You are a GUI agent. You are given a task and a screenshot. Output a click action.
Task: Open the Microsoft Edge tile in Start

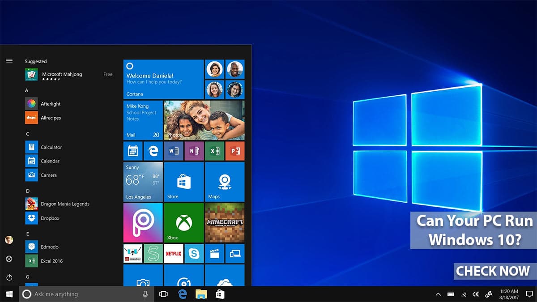(153, 151)
